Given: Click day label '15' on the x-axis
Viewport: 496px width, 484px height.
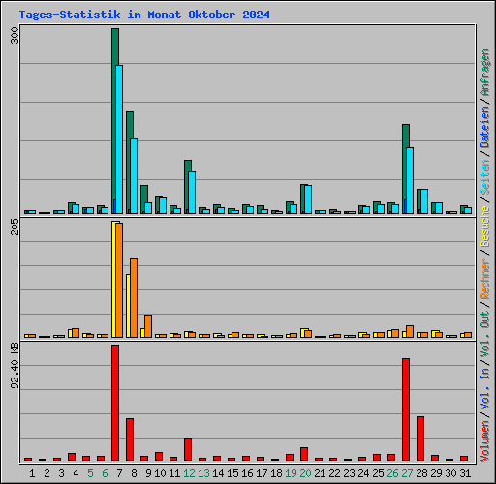Looking at the screenshot, I should point(232,473).
